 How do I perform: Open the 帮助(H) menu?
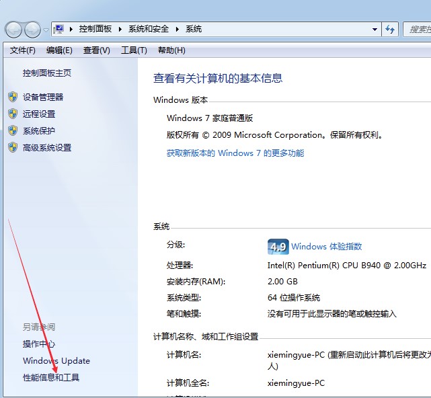point(171,50)
